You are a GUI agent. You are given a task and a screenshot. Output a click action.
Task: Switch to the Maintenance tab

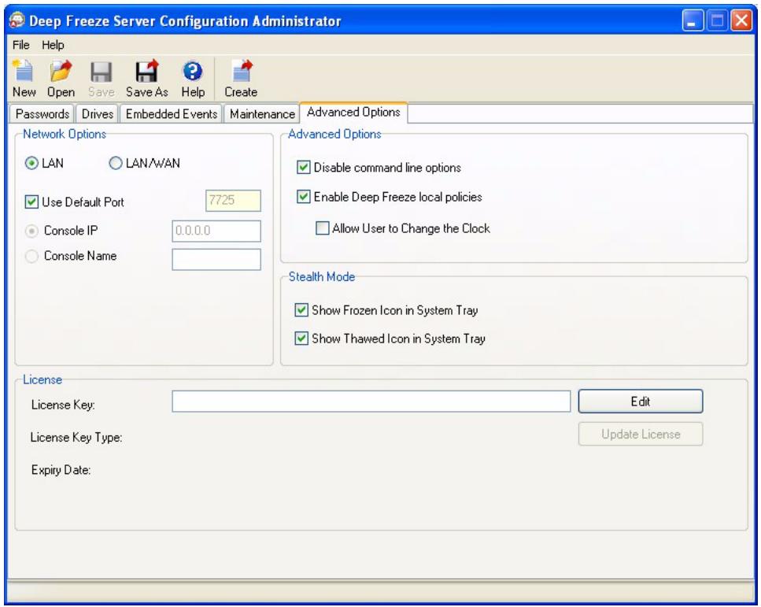coord(262,114)
